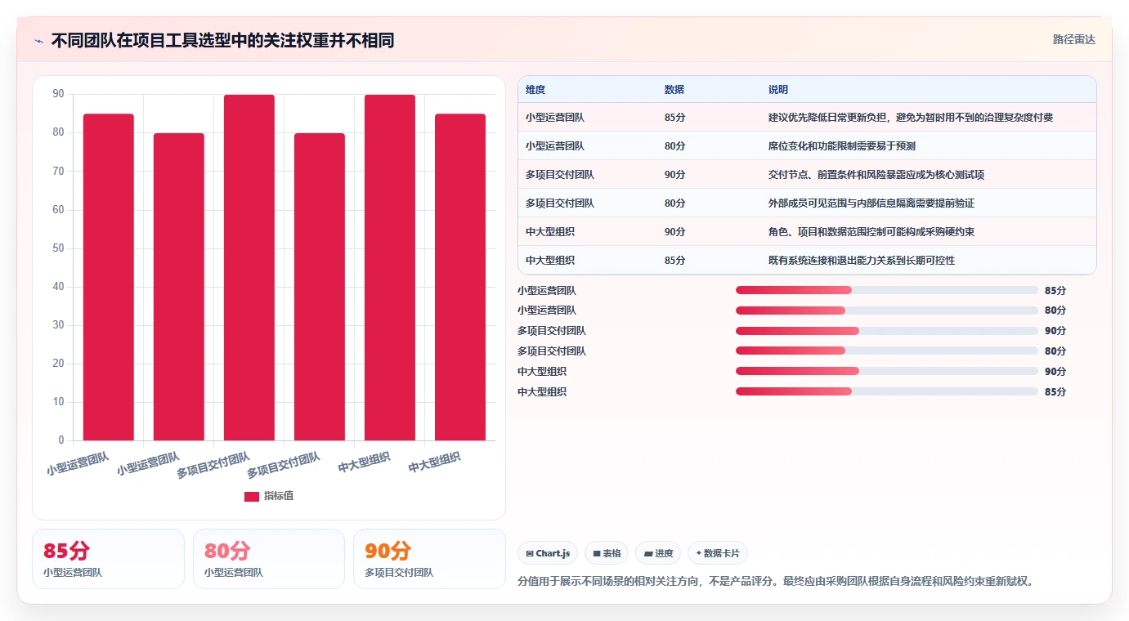Click the 小型运营团队 85分 progress bar
Screen dimensions: 1129x621
[887, 290]
